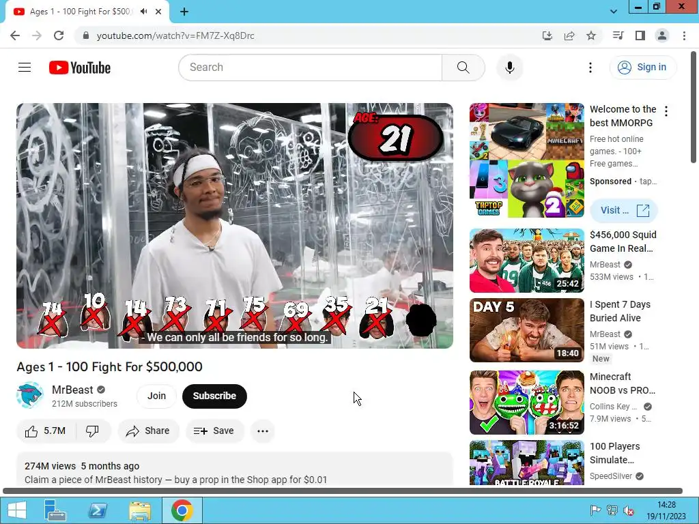This screenshot has width=699, height=524.
Task: Click the tray network icon
Action: pos(612,510)
